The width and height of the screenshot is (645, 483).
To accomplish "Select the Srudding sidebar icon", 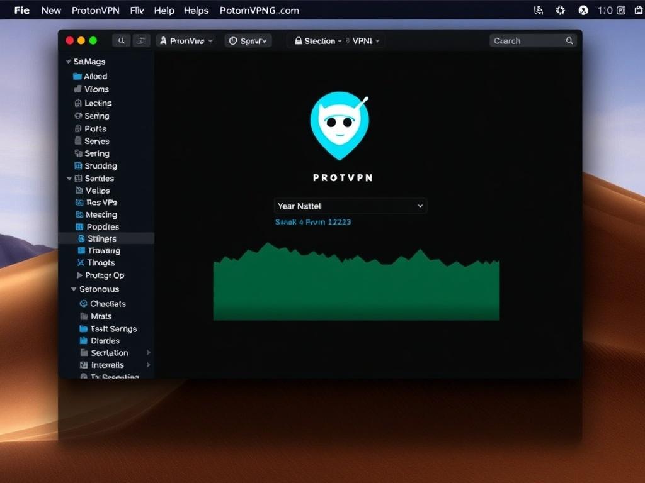I will click(x=78, y=166).
